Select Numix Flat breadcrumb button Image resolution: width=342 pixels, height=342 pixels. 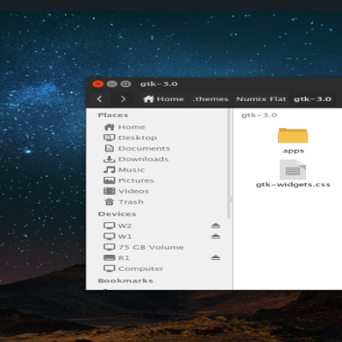point(261,99)
